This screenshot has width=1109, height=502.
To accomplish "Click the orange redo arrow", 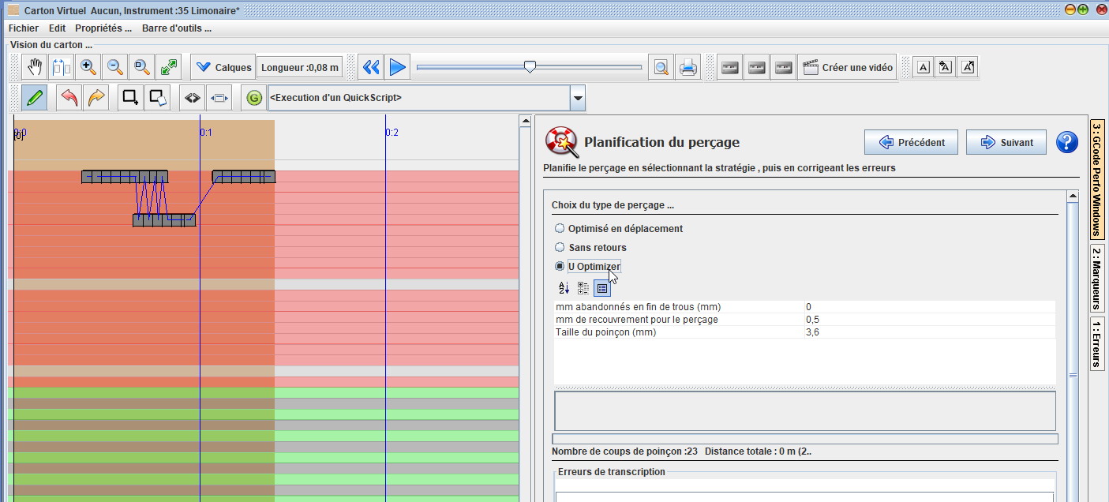I will pos(96,98).
